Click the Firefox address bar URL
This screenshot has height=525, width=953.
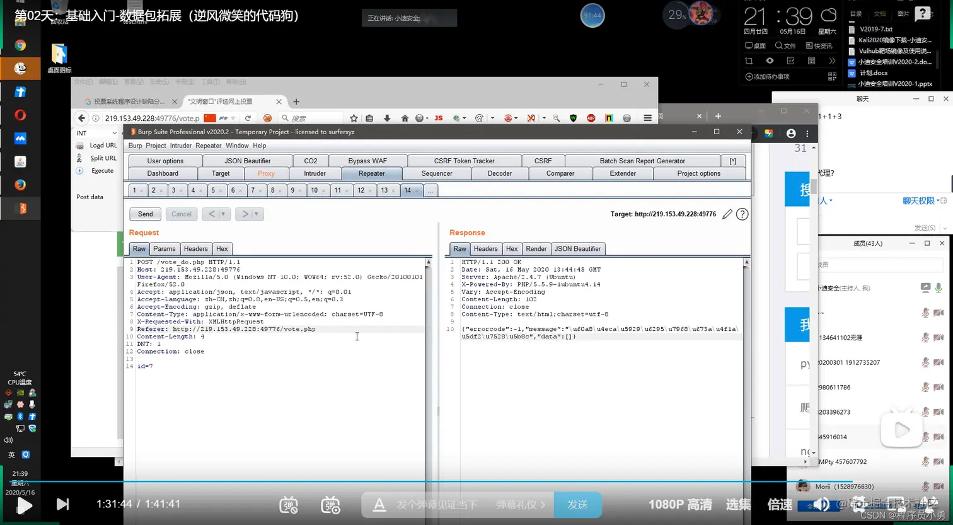click(152, 118)
